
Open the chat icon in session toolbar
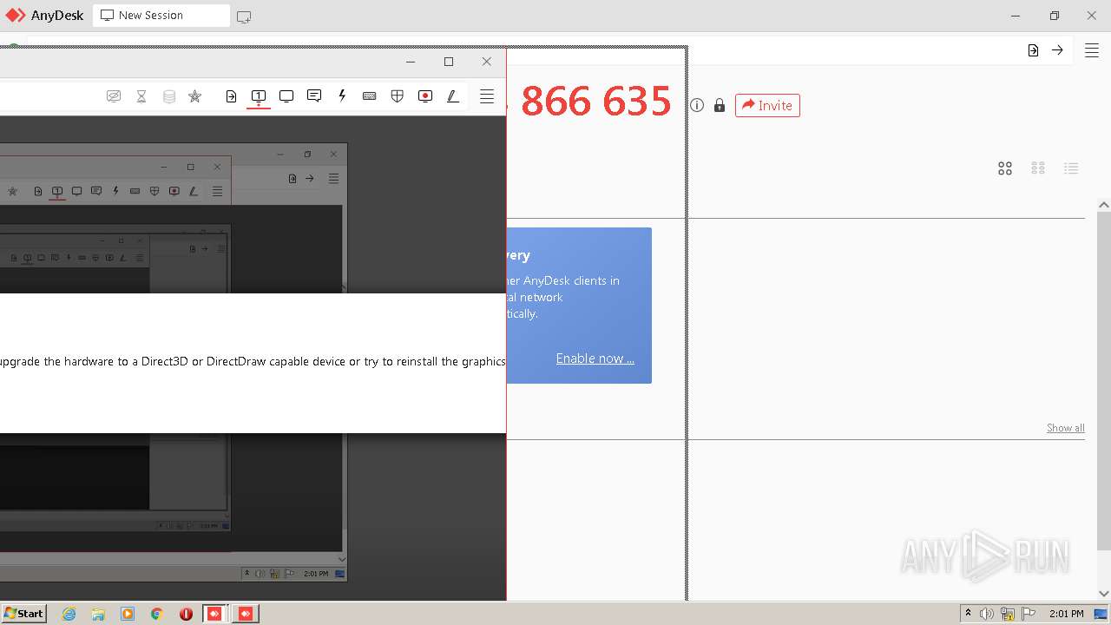coord(314,96)
